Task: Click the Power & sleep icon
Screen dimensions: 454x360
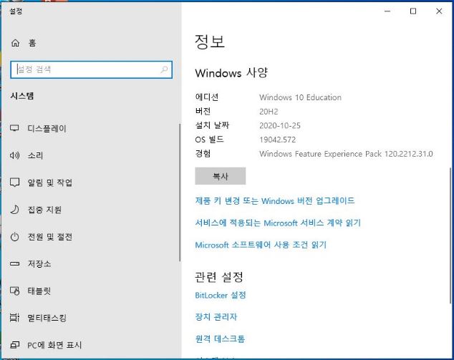Action: point(14,237)
